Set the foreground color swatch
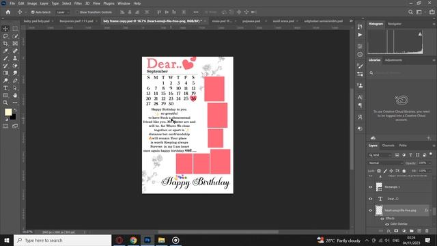This screenshot has height=246, width=437. [8, 112]
